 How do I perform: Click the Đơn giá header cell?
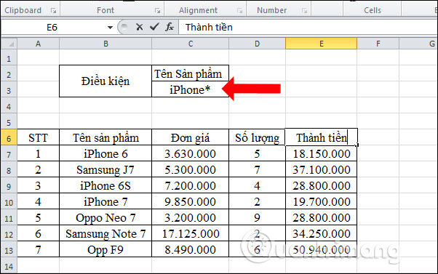(190, 137)
